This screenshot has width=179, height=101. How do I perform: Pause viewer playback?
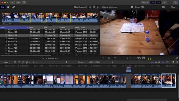click(128, 58)
